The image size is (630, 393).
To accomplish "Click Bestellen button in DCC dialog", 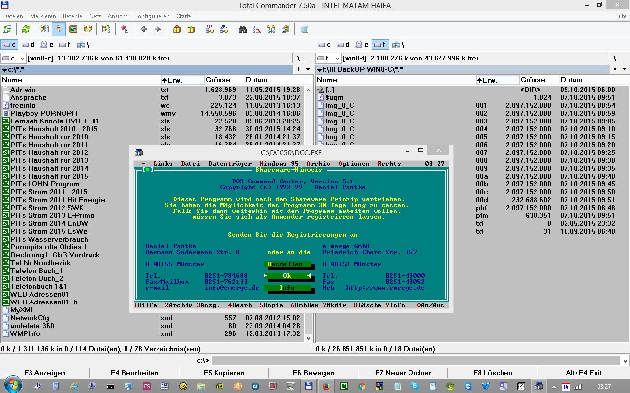I will 287,264.
